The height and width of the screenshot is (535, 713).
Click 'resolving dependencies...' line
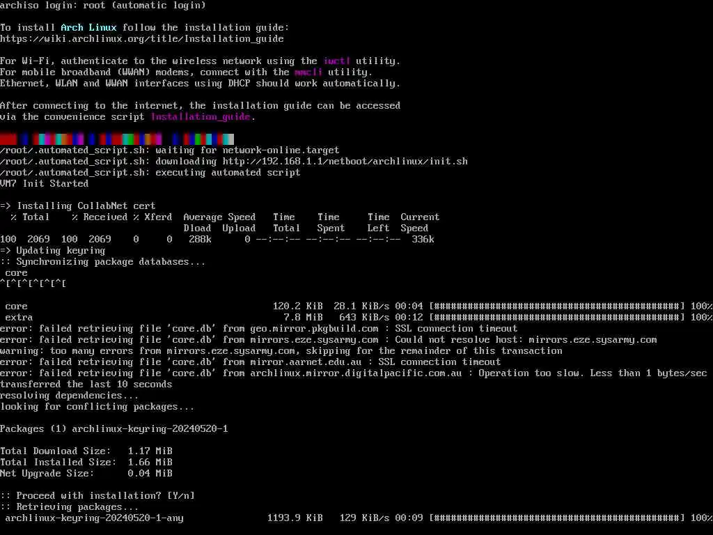[x=69, y=396]
